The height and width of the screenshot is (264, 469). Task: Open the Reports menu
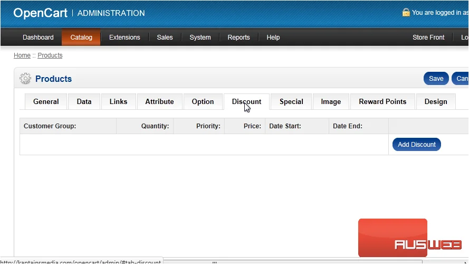click(x=238, y=37)
